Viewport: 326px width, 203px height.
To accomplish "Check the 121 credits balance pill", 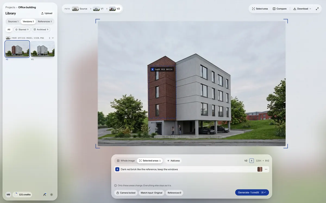I will (x=22, y=195).
